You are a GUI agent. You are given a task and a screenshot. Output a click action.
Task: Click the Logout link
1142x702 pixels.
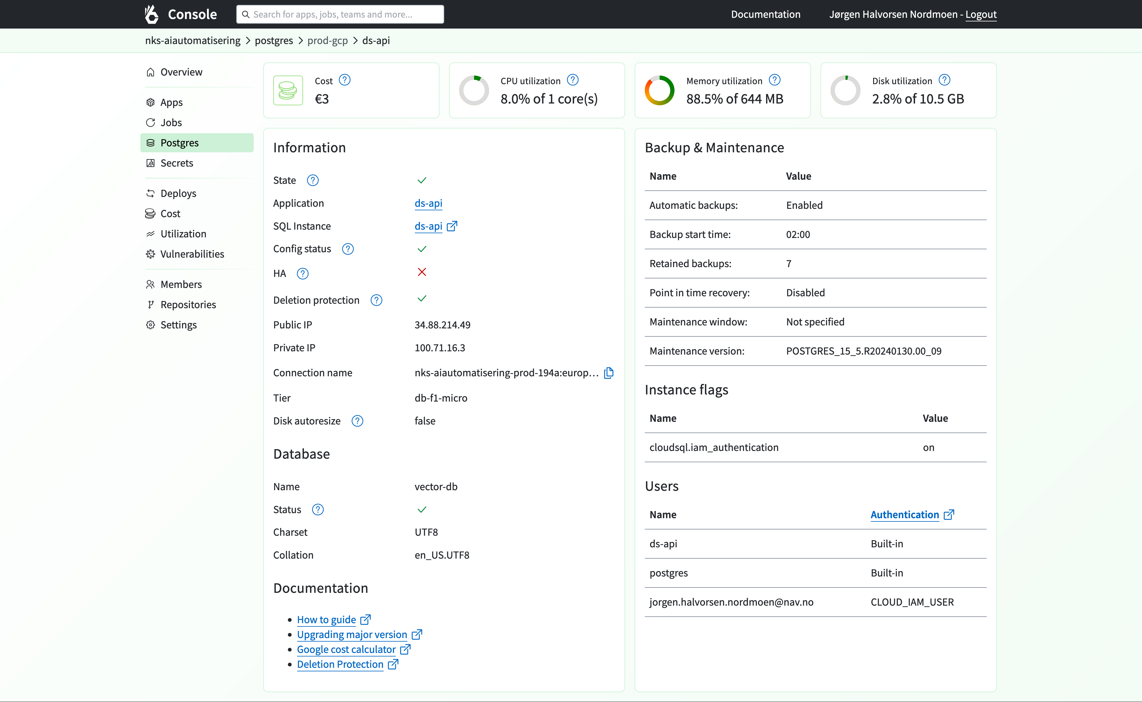981,14
